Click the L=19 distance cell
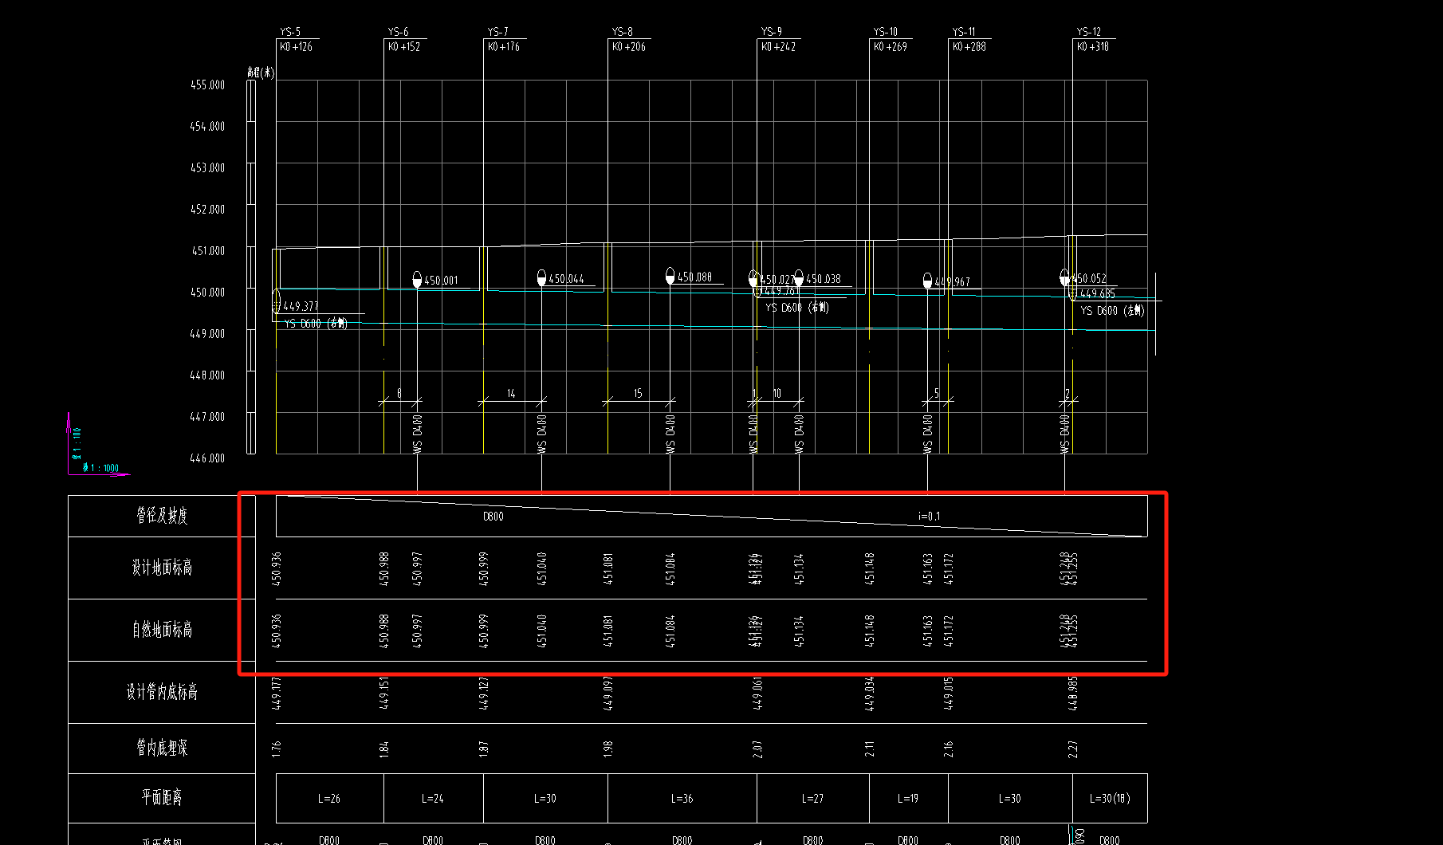 coord(908,798)
